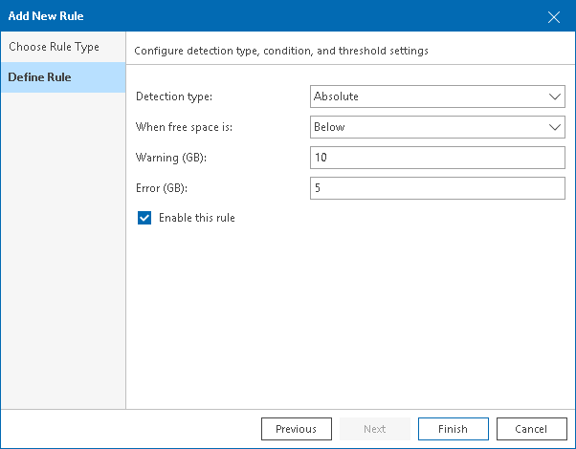Close the Add New Rule dialog

coord(553,16)
